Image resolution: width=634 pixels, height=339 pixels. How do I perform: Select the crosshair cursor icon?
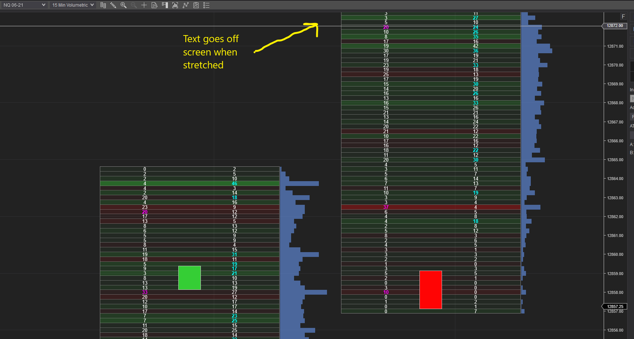pos(144,5)
